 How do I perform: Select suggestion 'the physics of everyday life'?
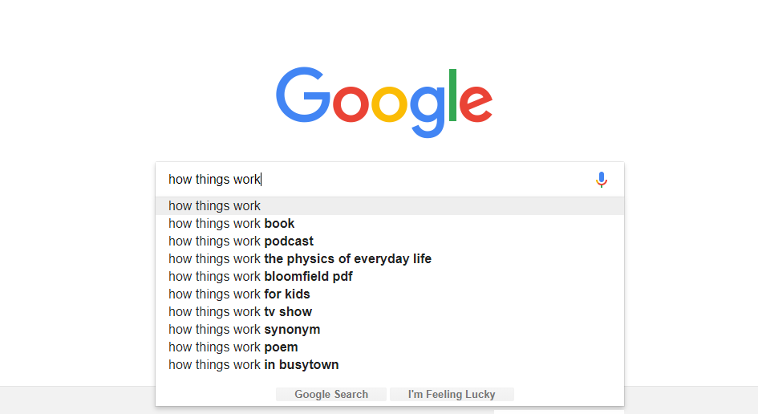[x=300, y=259]
